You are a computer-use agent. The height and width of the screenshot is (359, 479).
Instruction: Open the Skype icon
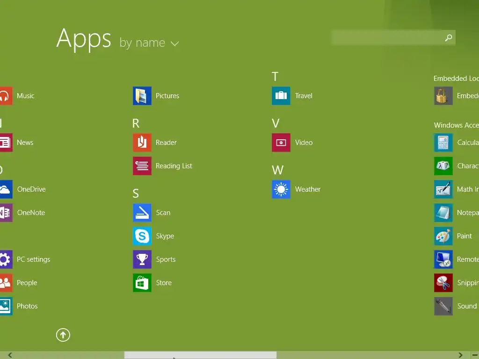pyautogui.click(x=142, y=236)
